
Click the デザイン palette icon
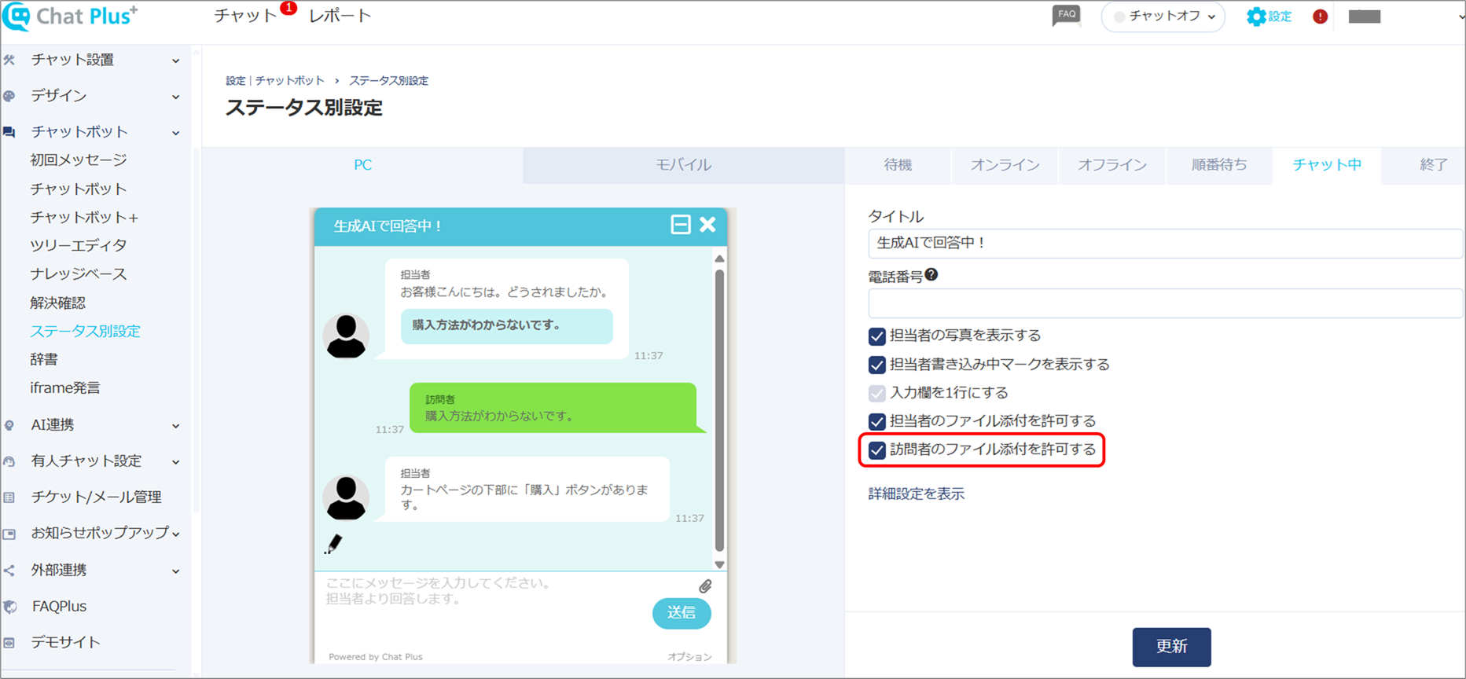click(x=9, y=96)
